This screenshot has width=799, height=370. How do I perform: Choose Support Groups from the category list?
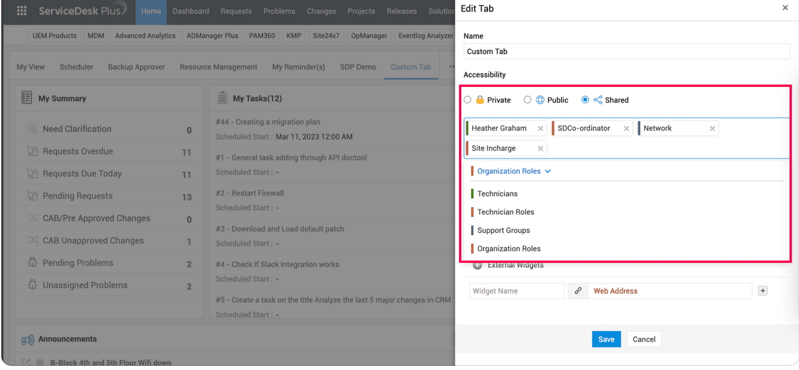tap(504, 230)
